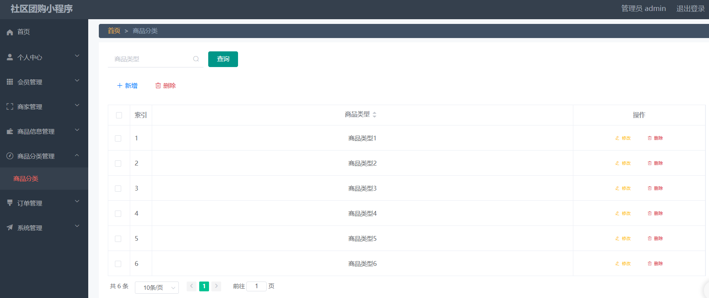The image size is (709, 298).
Task: Expand the 商品信息管理 menu chevron
Action: (x=77, y=130)
